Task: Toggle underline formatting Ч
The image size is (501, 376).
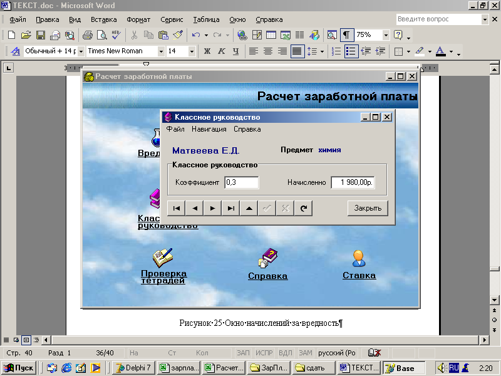Action: [x=236, y=51]
